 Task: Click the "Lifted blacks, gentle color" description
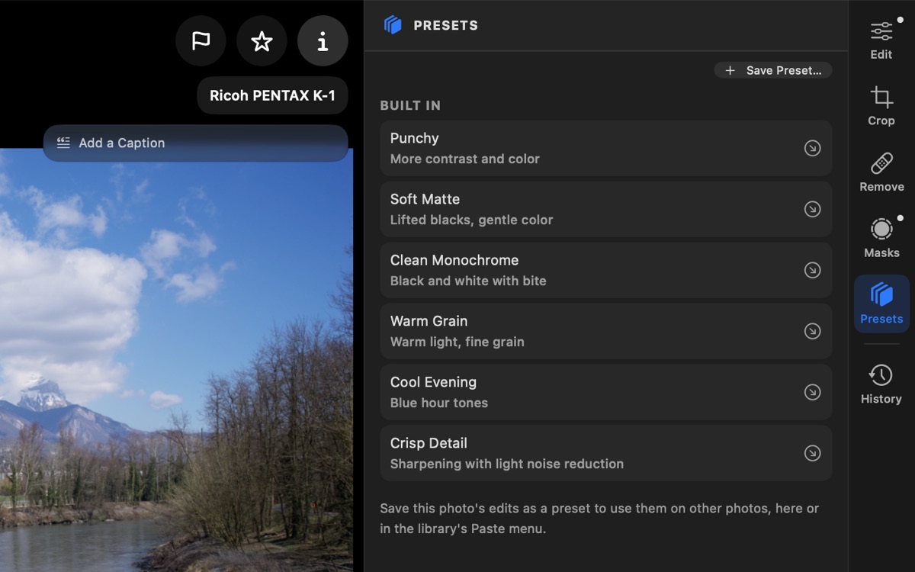coord(472,220)
